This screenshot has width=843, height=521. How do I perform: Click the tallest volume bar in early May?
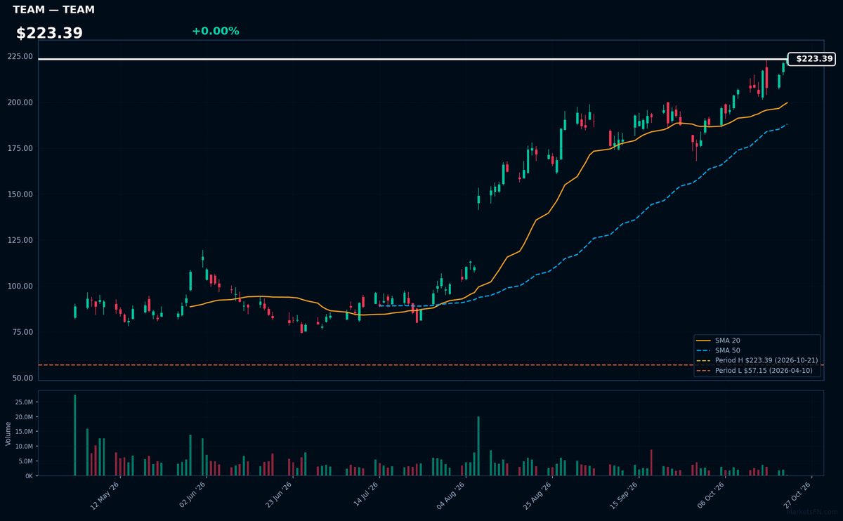click(x=74, y=435)
